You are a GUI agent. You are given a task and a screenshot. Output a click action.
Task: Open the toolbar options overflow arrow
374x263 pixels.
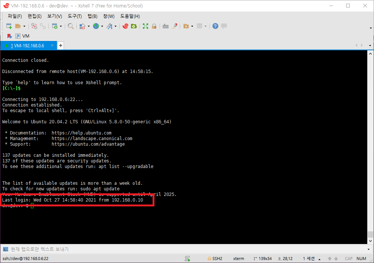point(371,28)
